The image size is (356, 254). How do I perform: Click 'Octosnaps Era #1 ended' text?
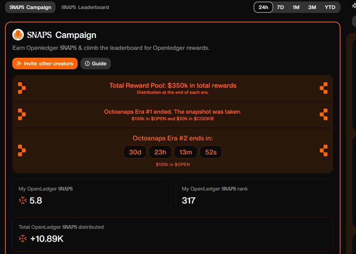(173, 111)
